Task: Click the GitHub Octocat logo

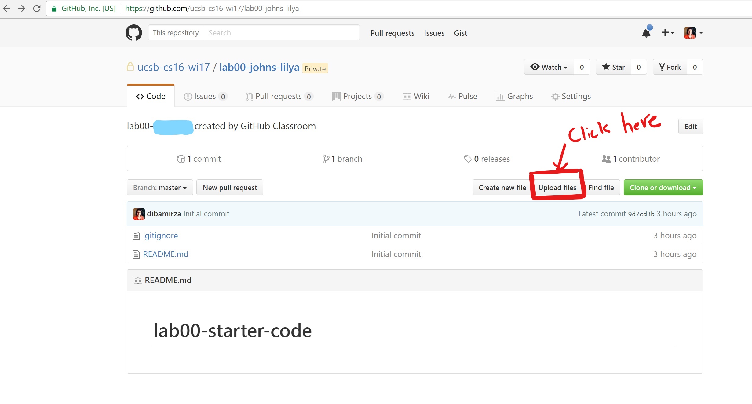Action: tap(134, 33)
